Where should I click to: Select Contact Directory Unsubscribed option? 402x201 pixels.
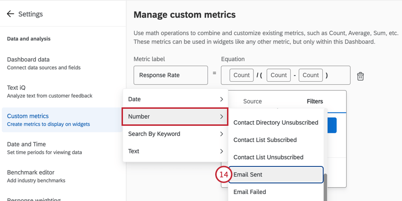point(276,122)
